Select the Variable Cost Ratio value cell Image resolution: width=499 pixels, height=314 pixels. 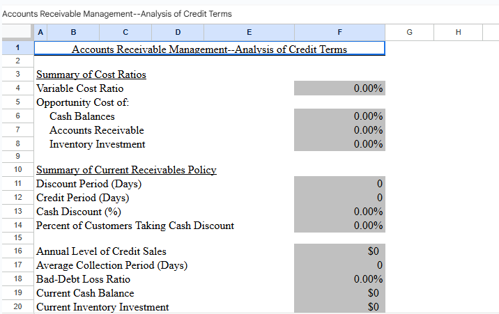point(339,88)
